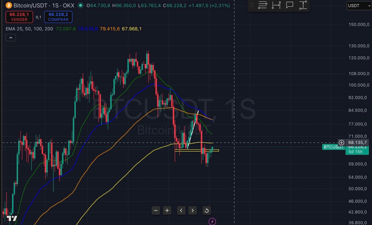Reset the chart view
The width and height of the screenshot is (372, 225).
point(206,211)
